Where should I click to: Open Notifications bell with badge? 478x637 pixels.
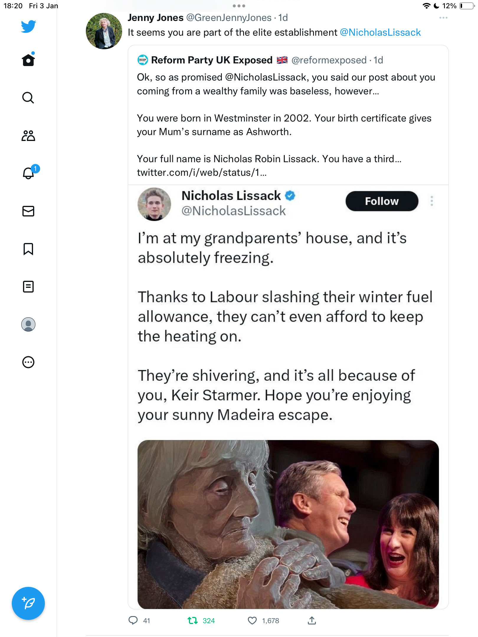coord(30,172)
